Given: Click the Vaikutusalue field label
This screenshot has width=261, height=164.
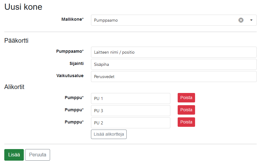Looking at the screenshot, I should [x=70, y=76].
